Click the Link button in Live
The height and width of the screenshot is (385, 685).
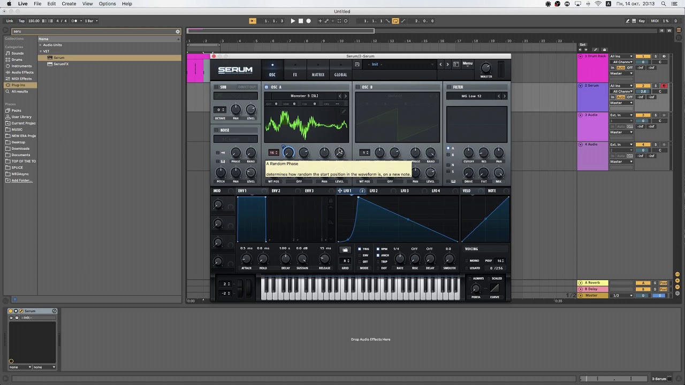[x=10, y=21]
